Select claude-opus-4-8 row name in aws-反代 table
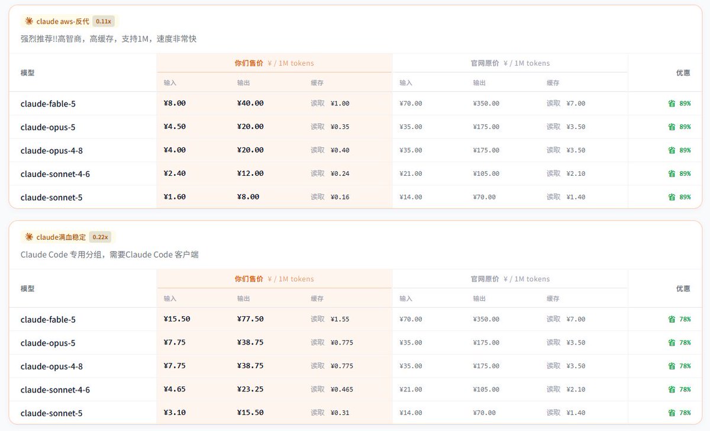 click(x=51, y=150)
